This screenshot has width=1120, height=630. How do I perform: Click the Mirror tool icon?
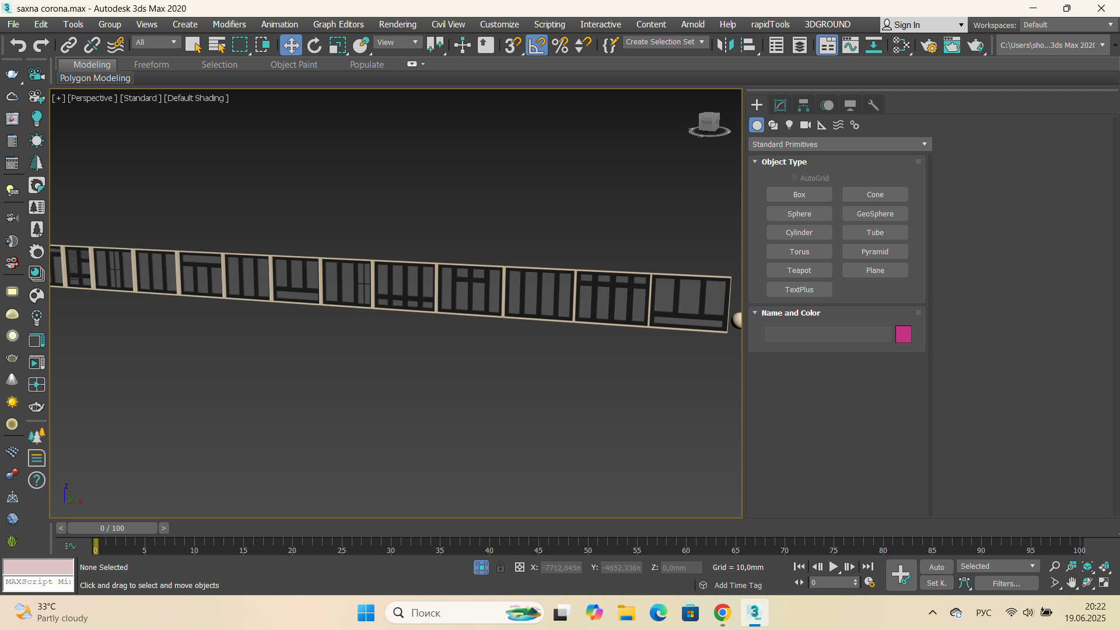(725, 45)
